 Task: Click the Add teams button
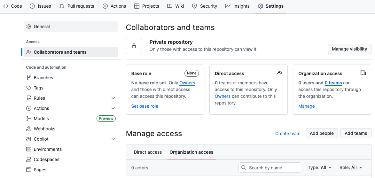[356, 133]
